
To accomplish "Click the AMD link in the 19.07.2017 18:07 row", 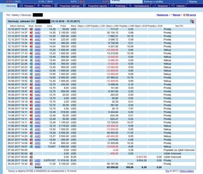I will tap(37, 147).
